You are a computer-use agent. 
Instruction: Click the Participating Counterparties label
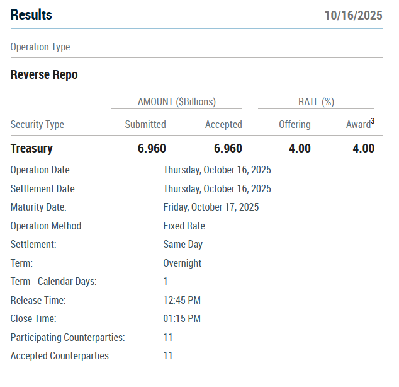tap(67, 338)
